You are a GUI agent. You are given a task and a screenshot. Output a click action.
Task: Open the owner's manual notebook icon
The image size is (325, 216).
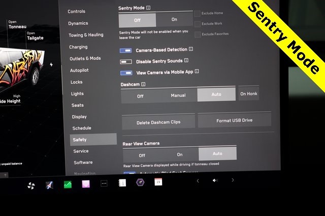[122, 183]
